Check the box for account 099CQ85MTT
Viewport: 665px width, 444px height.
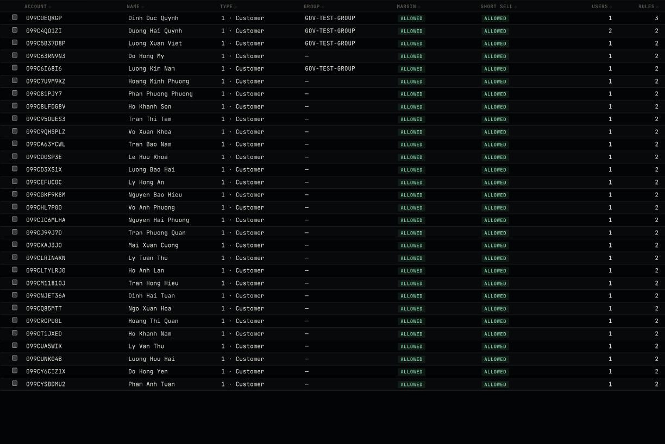tap(15, 308)
